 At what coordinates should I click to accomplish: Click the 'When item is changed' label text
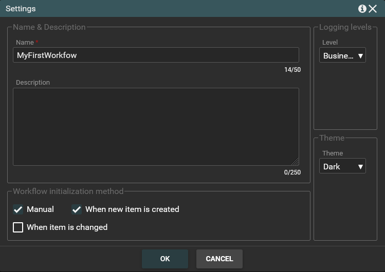point(67,227)
